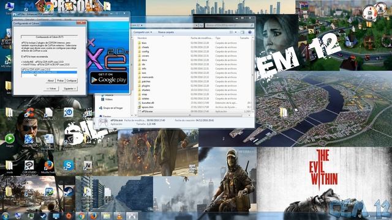Viewport: 392px width, 220px height.
Task: Select ePSXe CDR ASPI core plugin entry
Action: pyautogui.click(x=49, y=70)
